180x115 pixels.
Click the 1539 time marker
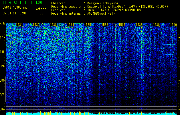click(156, 25)
